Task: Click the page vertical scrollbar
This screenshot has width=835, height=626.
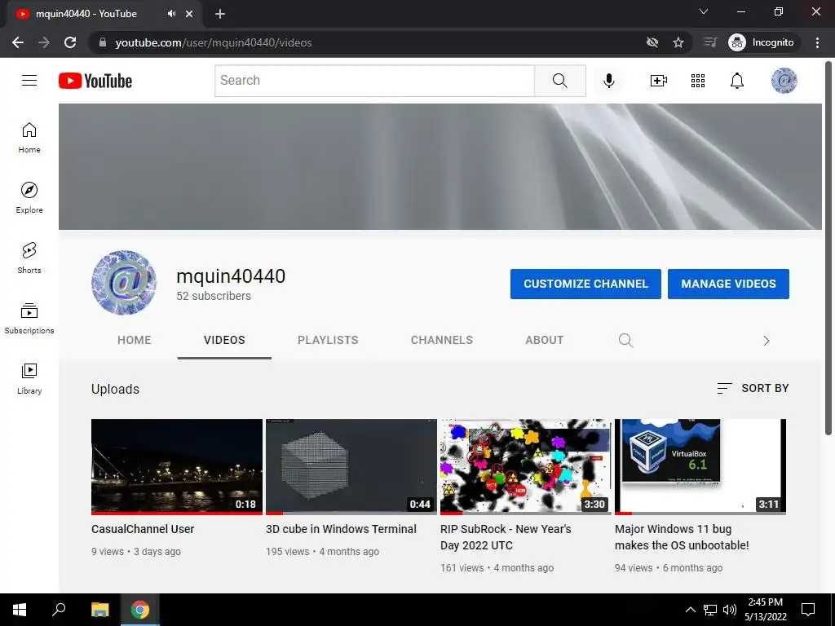Action: click(828, 248)
